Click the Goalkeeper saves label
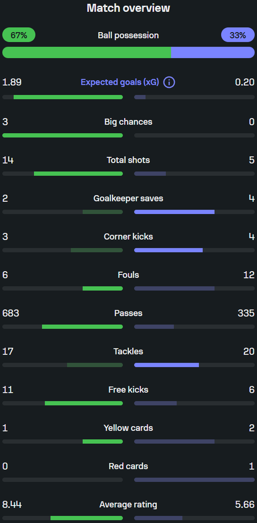This screenshot has height=523, width=257. 129,199
